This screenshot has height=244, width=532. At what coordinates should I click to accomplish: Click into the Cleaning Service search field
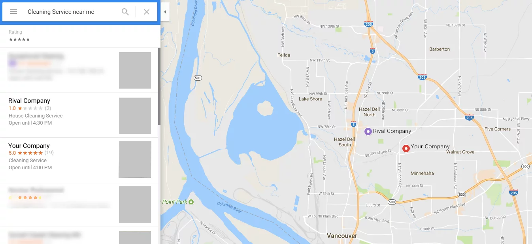pyautogui.click(x=71, y=12)
